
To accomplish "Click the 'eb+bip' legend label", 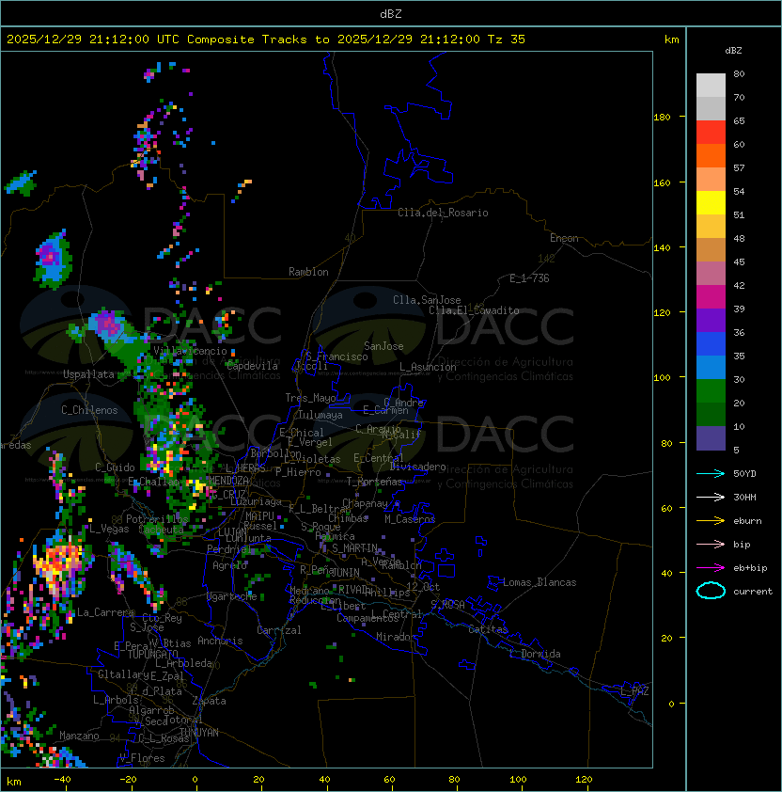I will click(750, 568).
